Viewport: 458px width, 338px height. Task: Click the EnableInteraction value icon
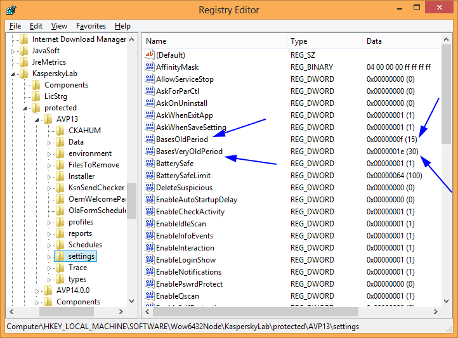[150, 247]
